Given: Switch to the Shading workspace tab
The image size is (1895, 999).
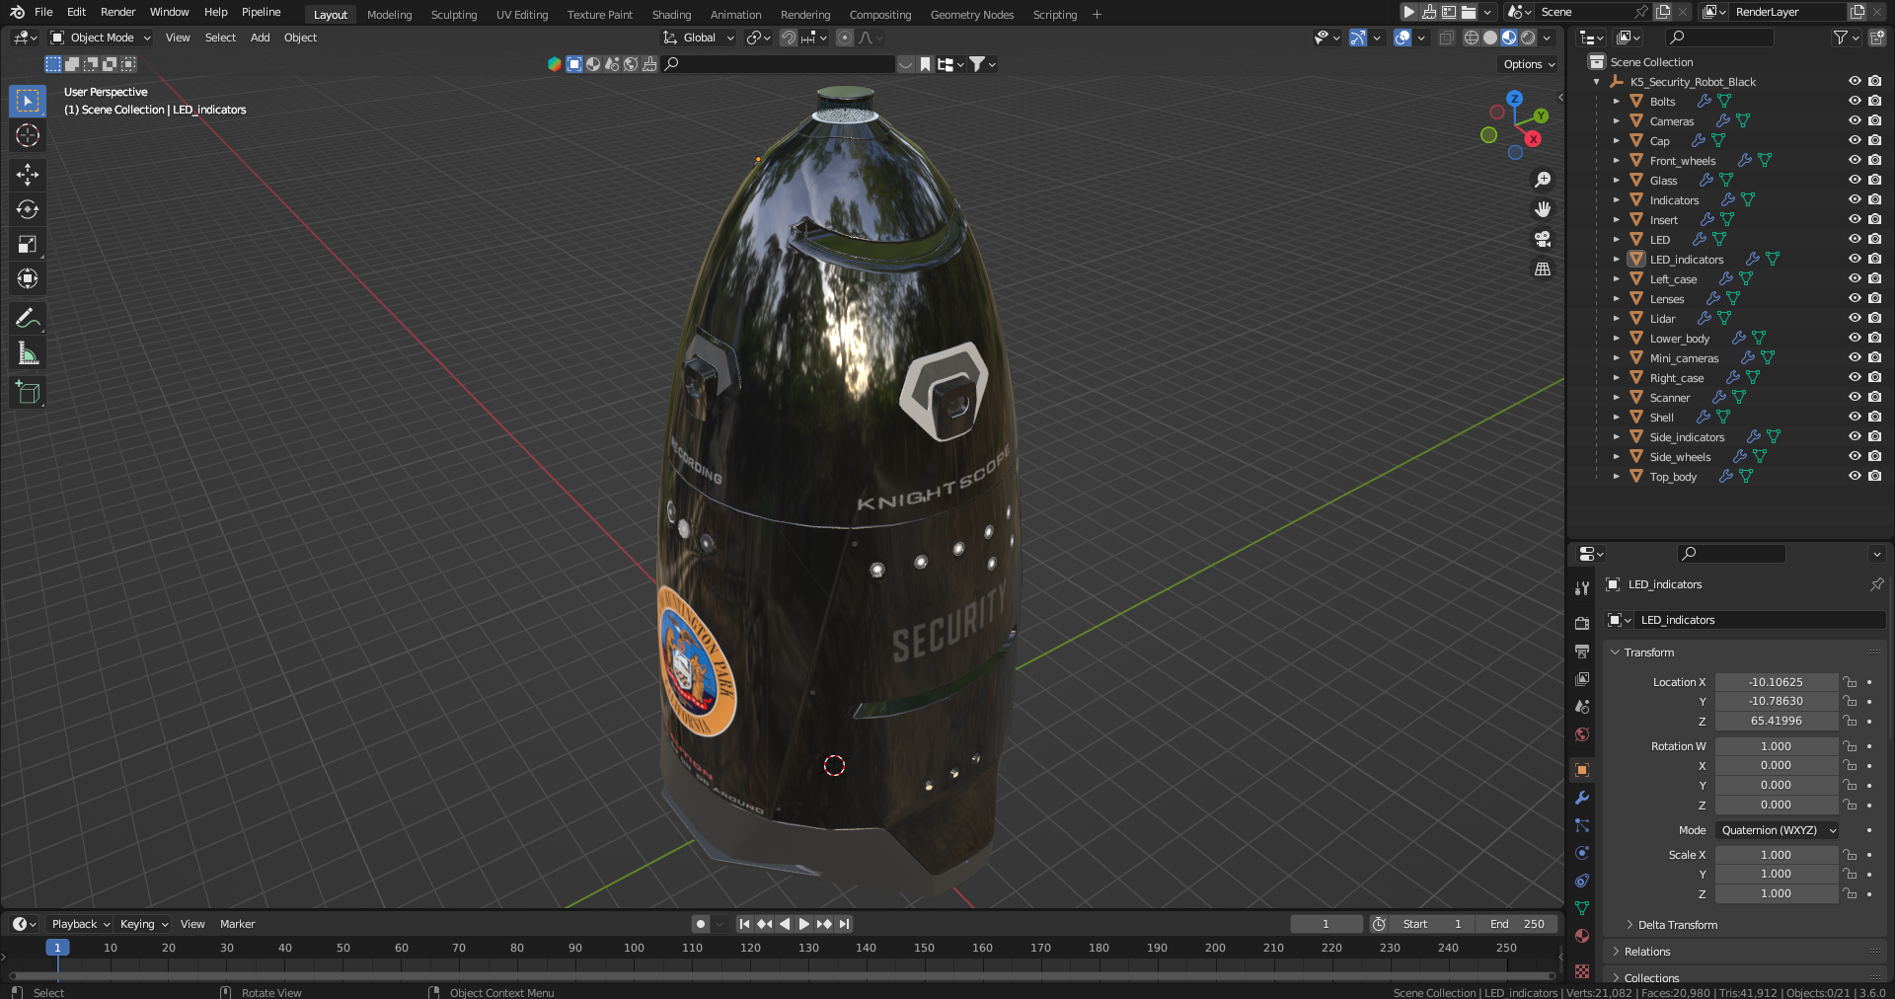Looking at the screenshot, I should coord(671,15).
